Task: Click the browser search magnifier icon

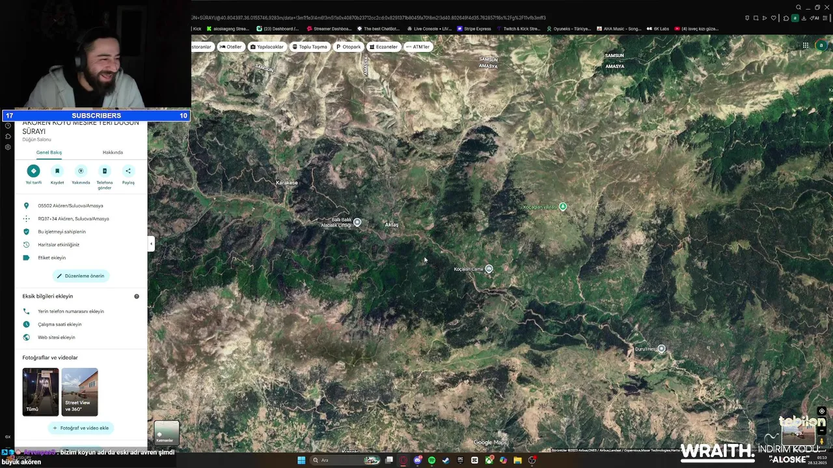Action: point(799,8)
